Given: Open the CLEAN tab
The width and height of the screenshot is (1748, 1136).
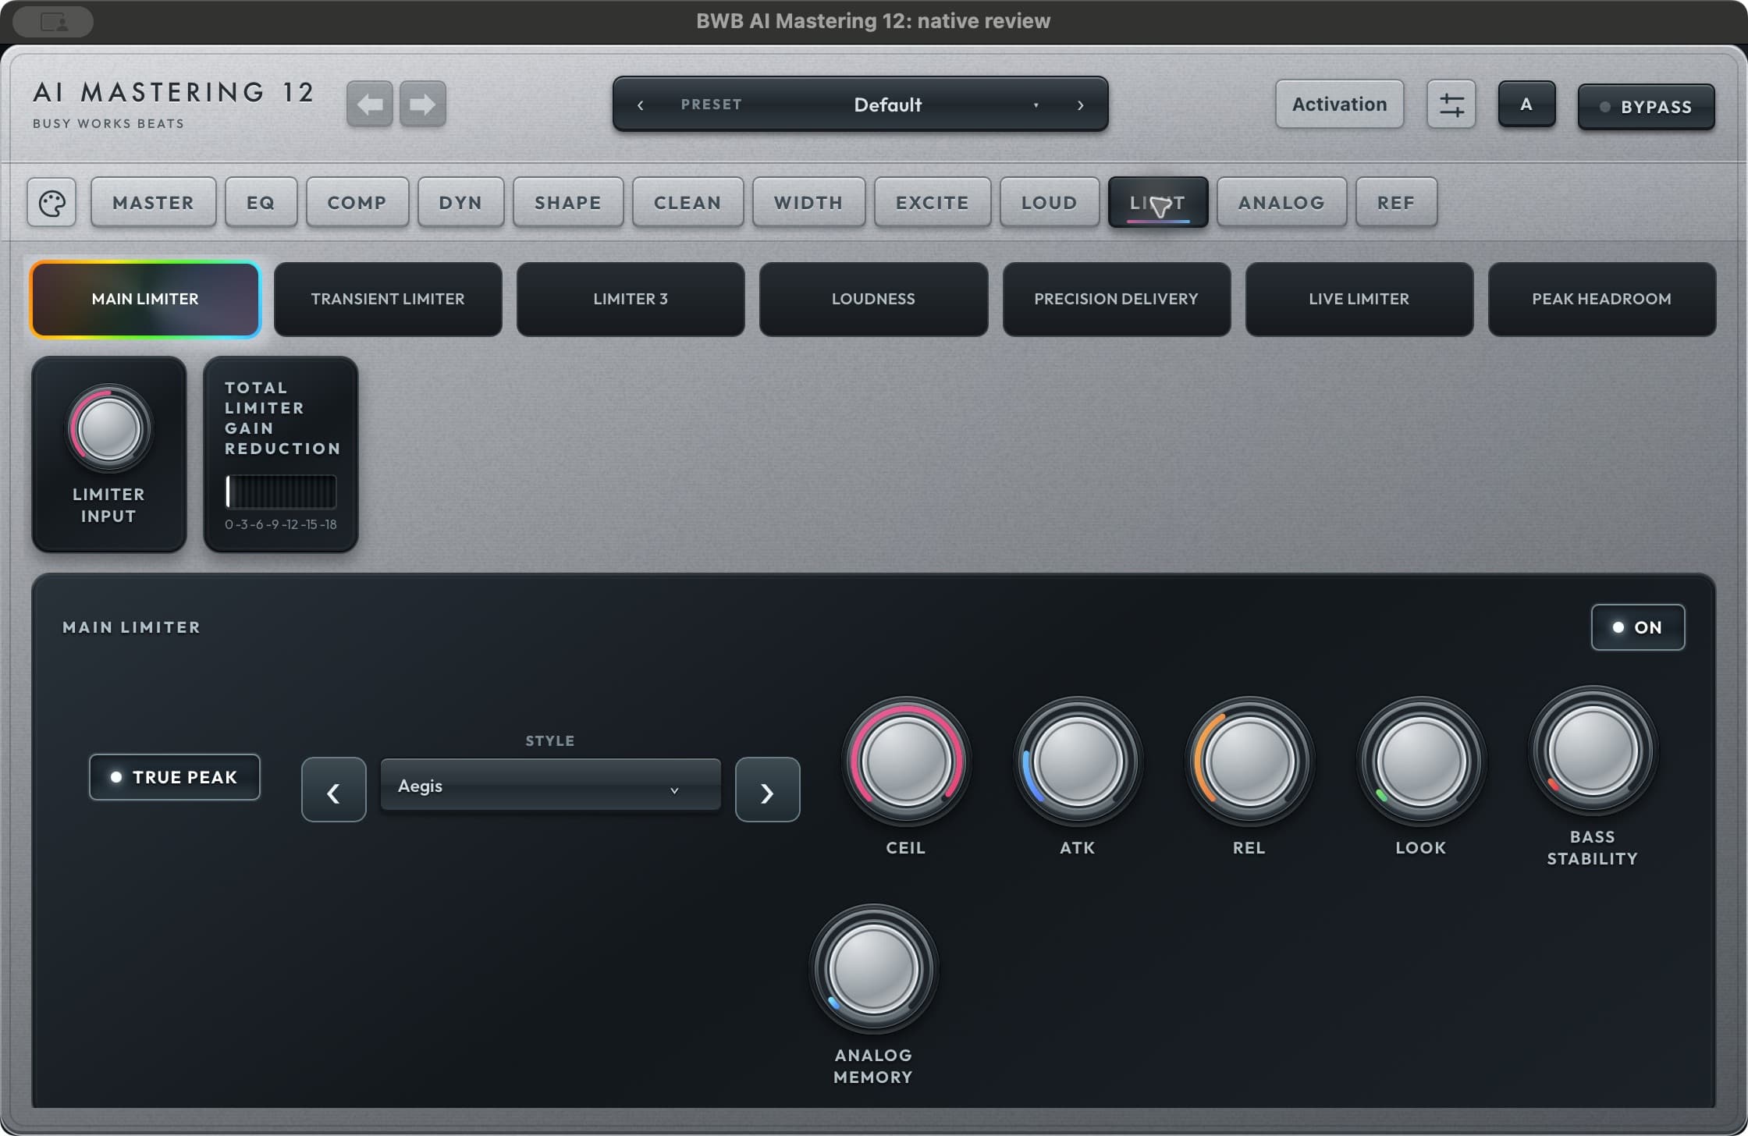Looking at the screenshot, I should pyautogui.click(x=687, y=203).
